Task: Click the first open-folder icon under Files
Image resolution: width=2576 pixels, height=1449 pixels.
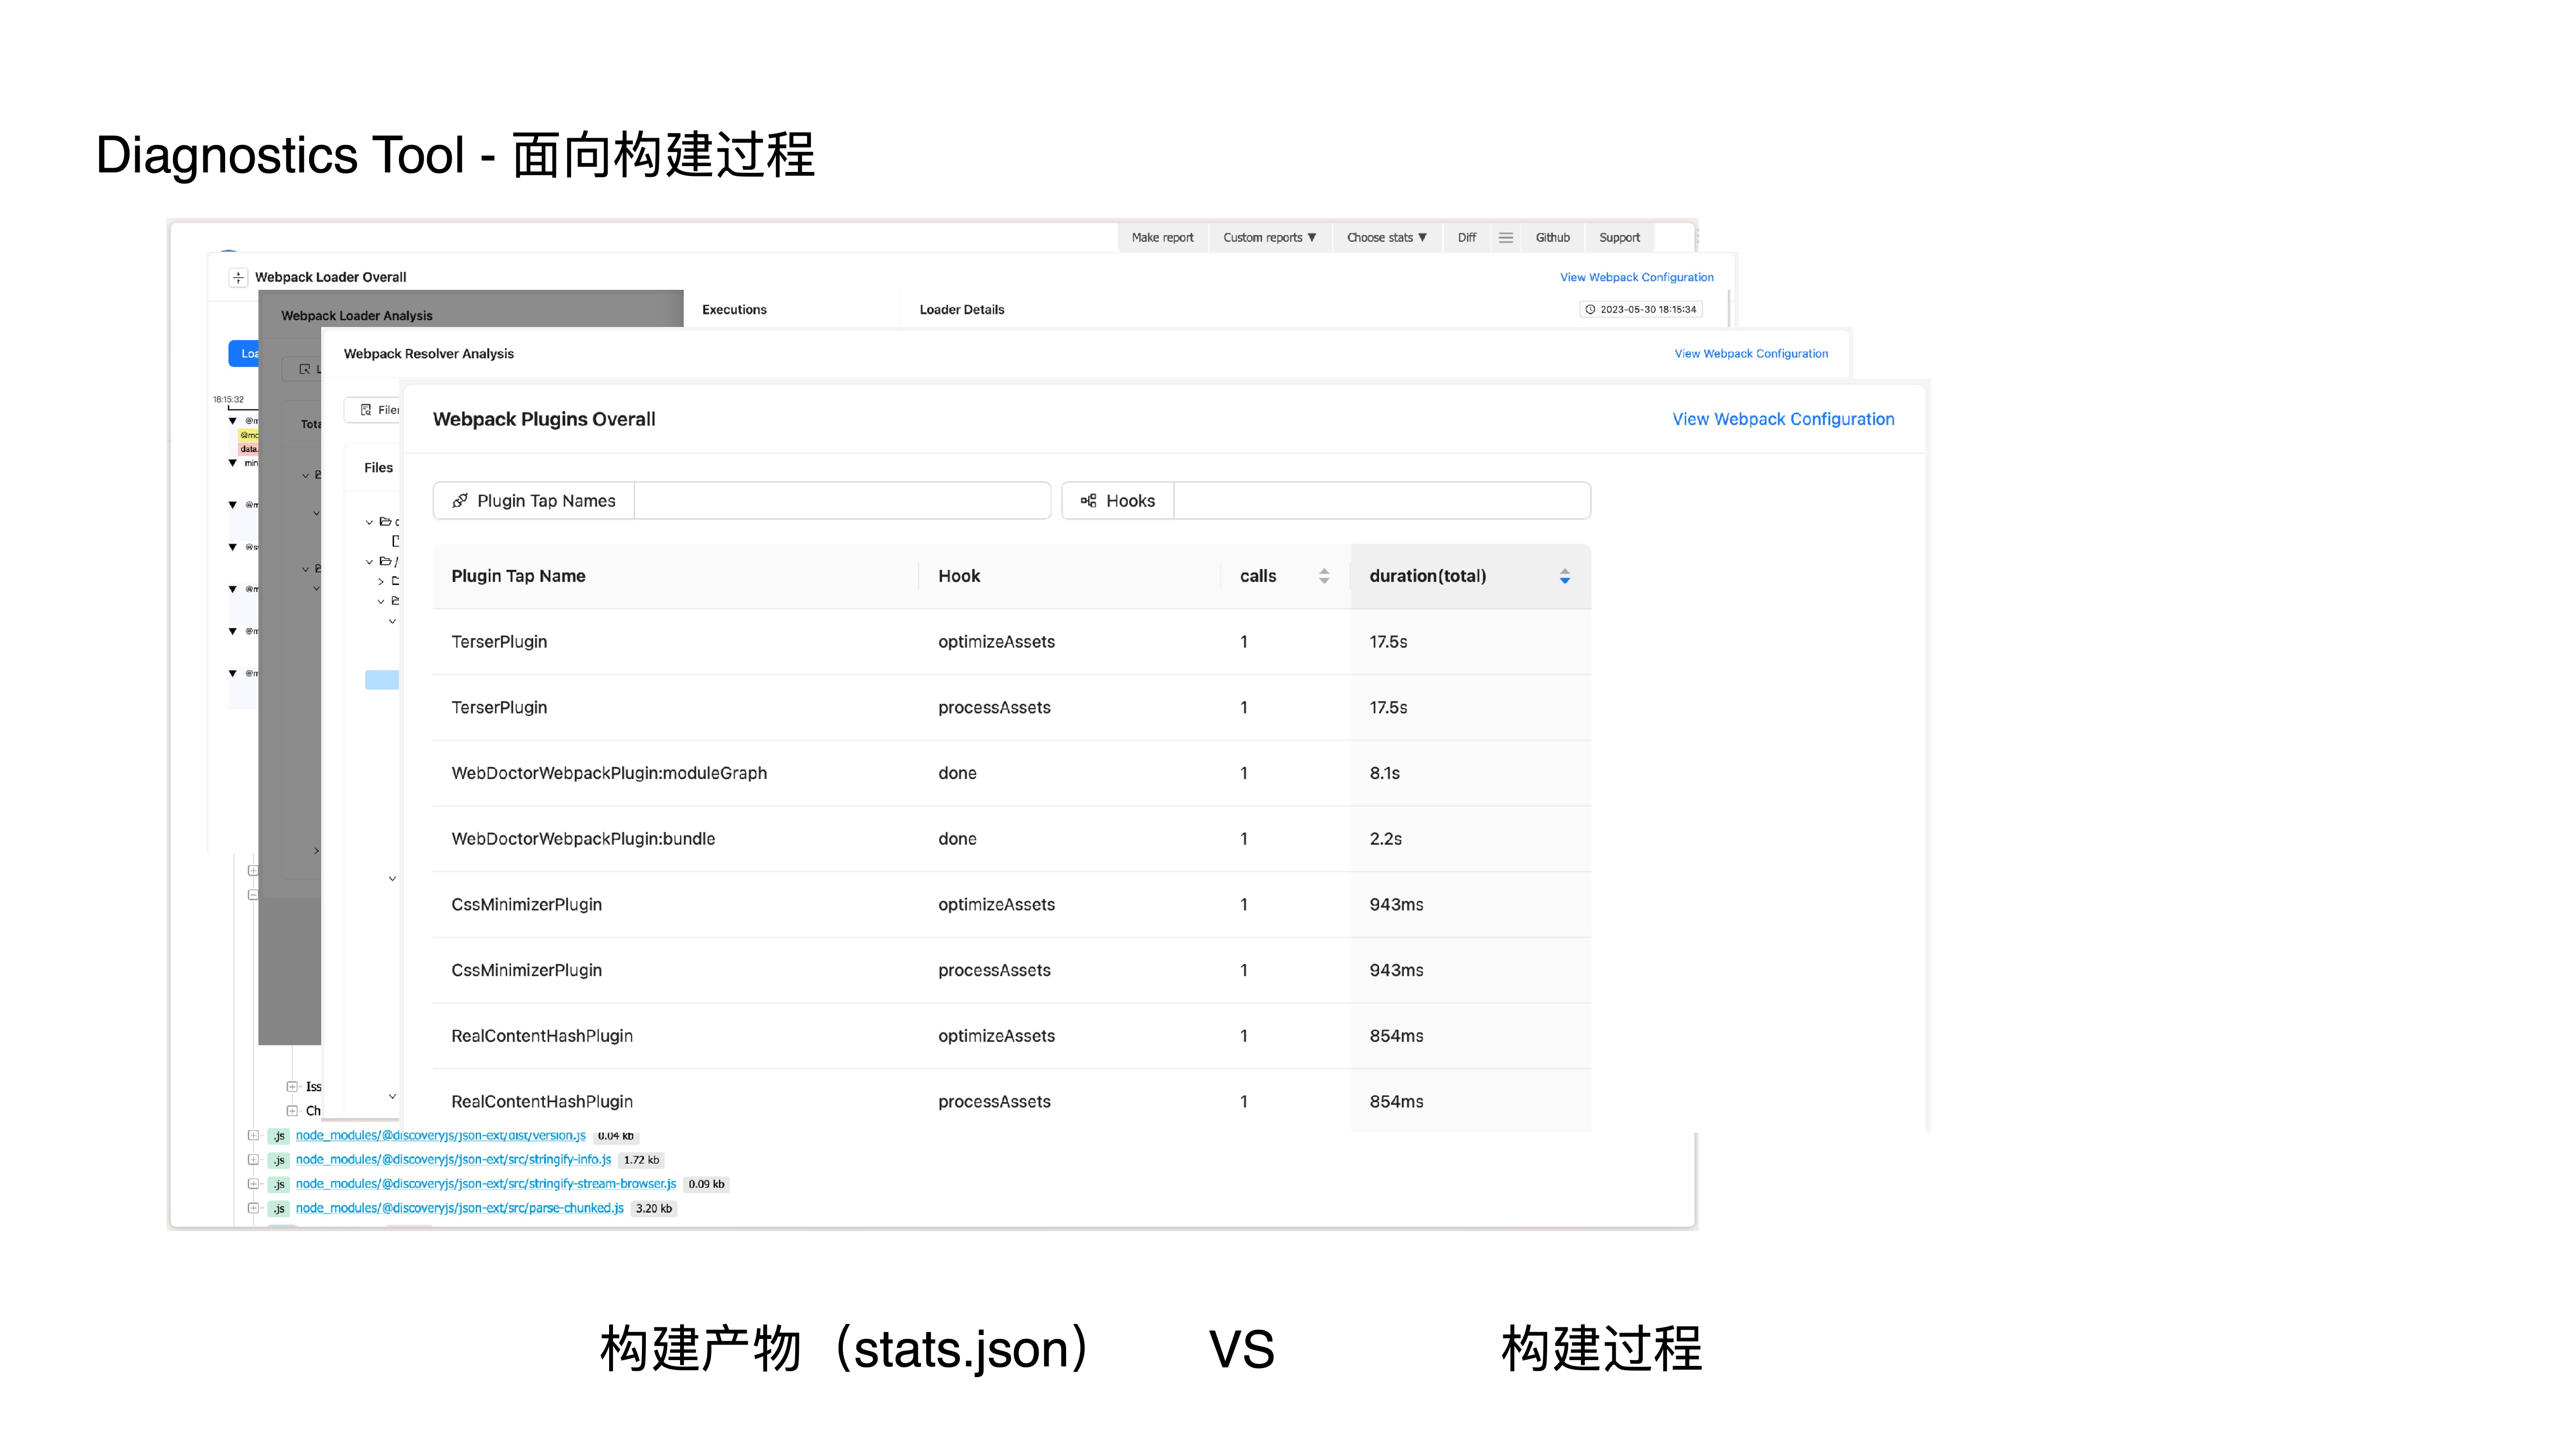Action: coord(385,522)
